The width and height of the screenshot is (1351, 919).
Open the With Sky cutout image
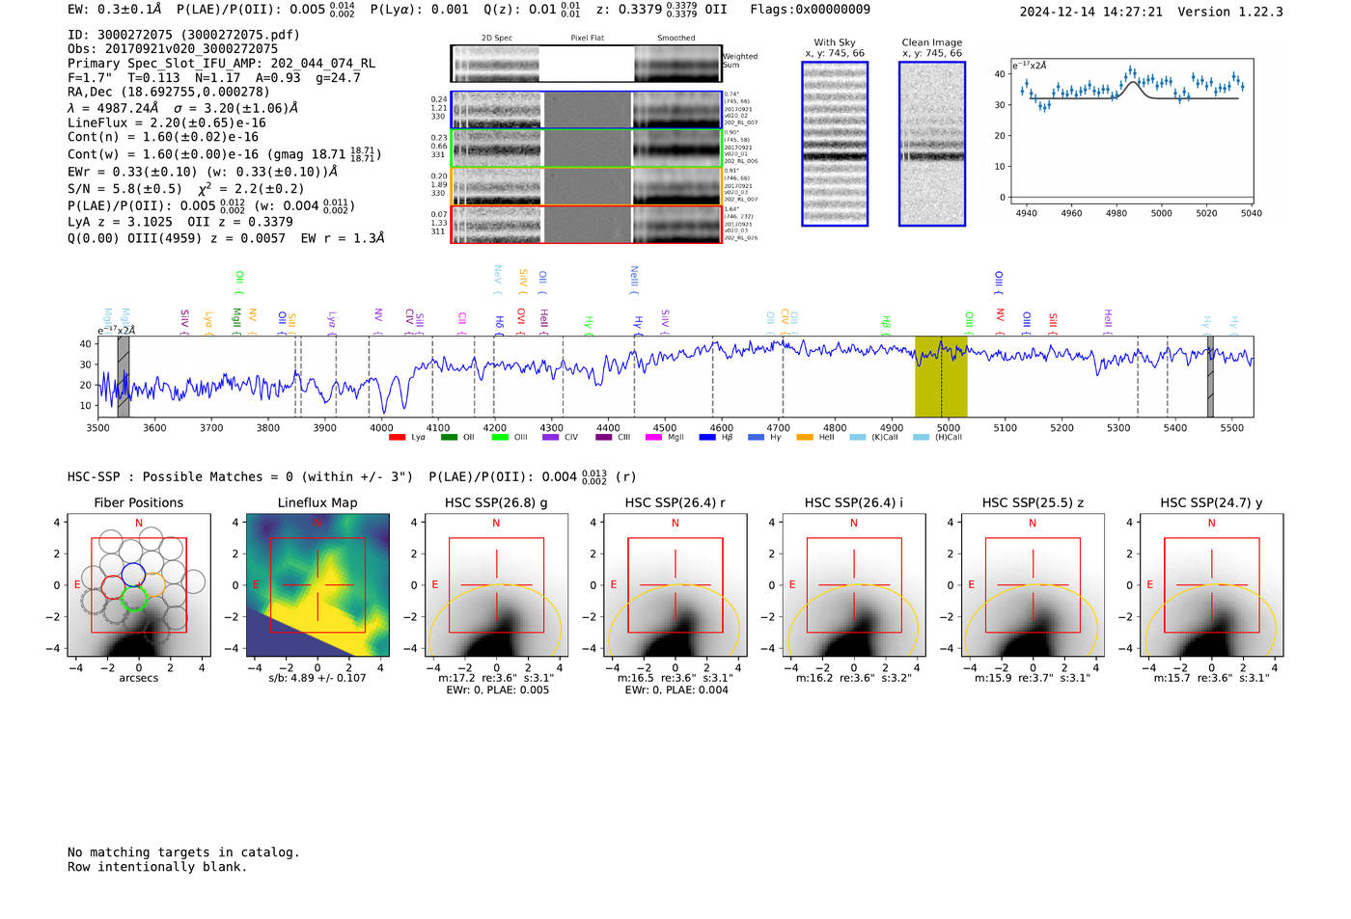(x=835, y=144)
